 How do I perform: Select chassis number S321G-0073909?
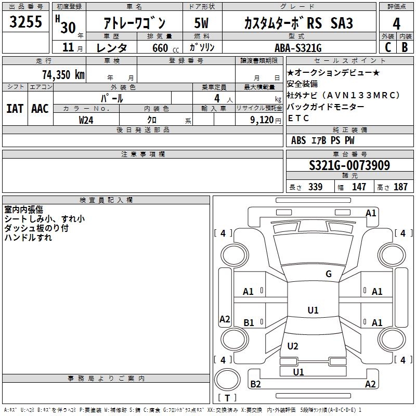[x=349, y=165]
